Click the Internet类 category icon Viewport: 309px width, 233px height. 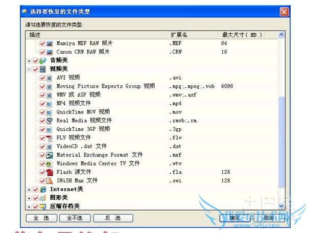point(43,190)
